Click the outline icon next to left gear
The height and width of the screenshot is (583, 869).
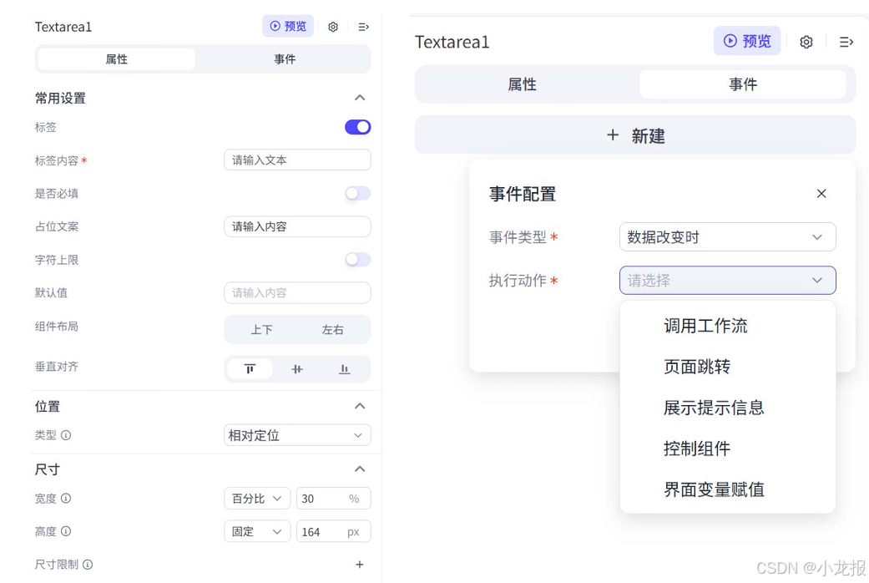coord(363,26)
